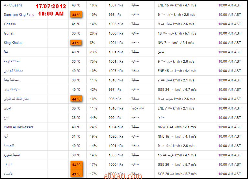Open the القيصومة station link
The image size is (248, 179).
(x=9, y=145)
